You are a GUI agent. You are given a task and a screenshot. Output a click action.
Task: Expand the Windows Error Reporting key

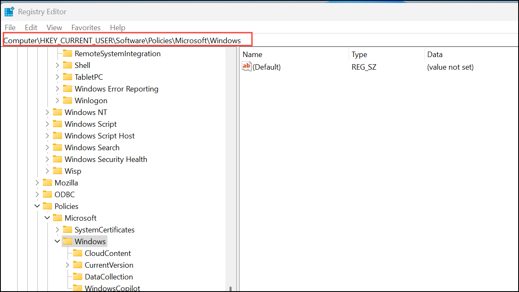click(57, 89)
